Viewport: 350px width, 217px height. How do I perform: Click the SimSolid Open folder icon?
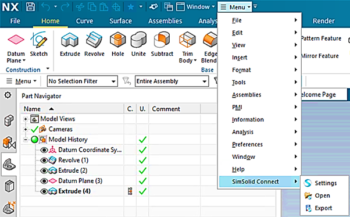click(308, 195)
